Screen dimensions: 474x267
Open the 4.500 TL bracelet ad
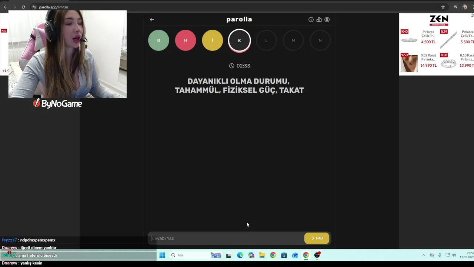419,37
